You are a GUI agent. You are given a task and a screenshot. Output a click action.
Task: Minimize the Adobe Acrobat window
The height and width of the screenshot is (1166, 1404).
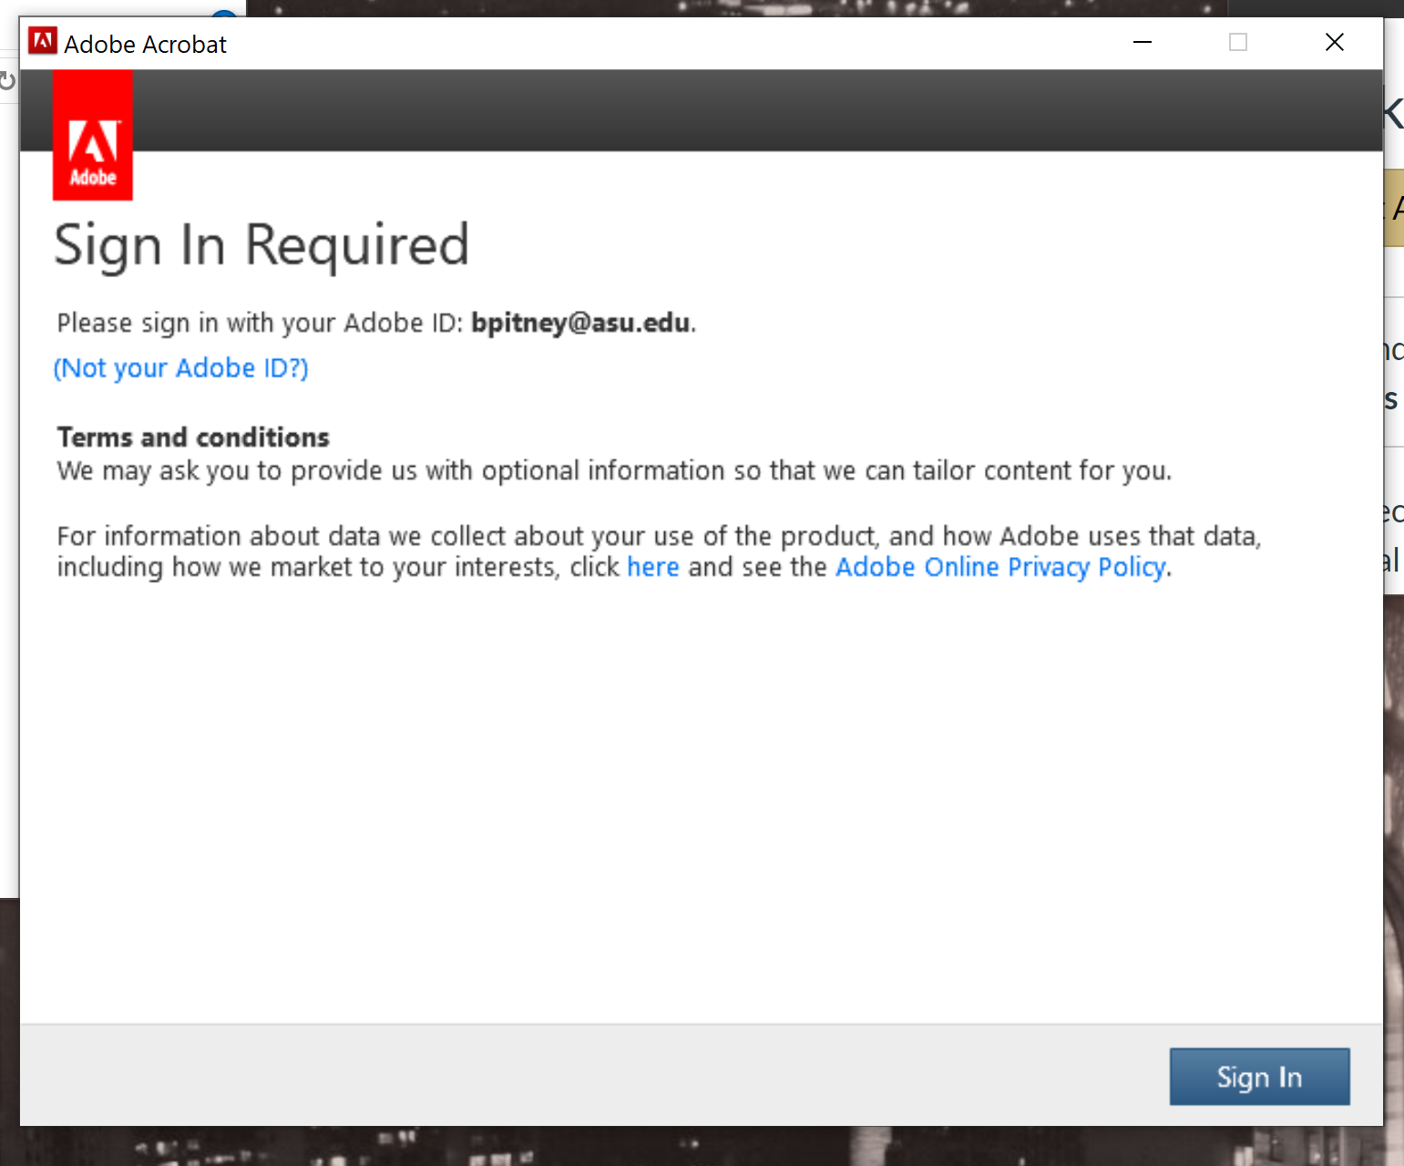[1143, 42]
